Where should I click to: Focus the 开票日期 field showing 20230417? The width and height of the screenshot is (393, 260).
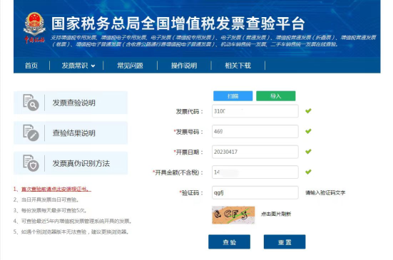255,152
